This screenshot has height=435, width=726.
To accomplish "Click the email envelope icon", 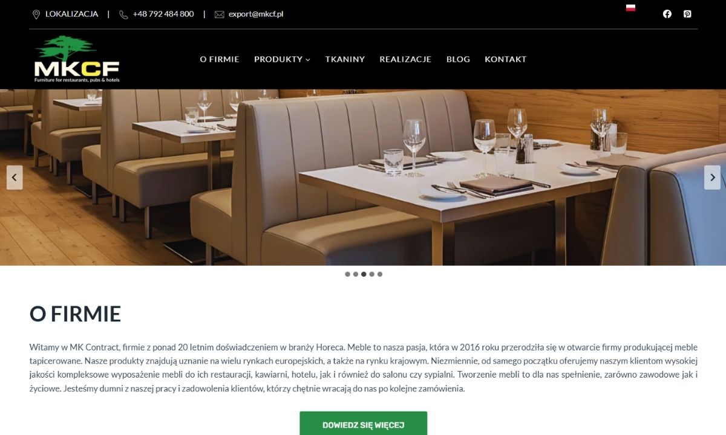I will 219,14.
